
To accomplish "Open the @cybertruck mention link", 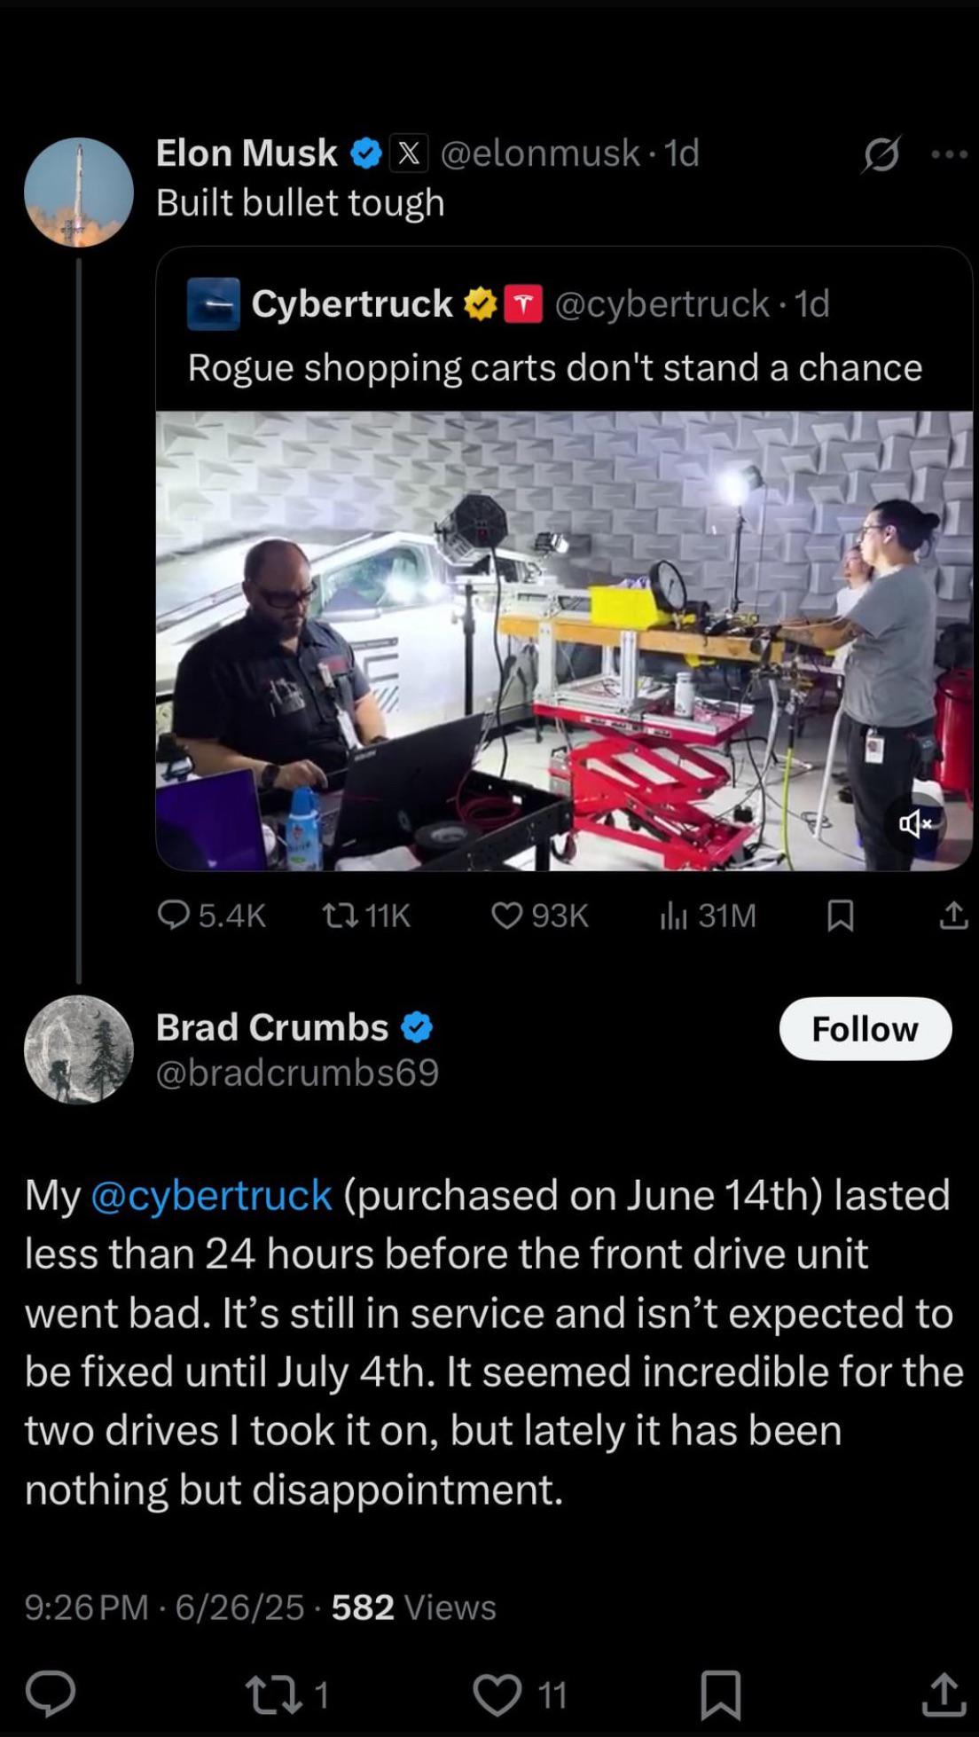I will pyautogui.click(x=212, y=1194).
